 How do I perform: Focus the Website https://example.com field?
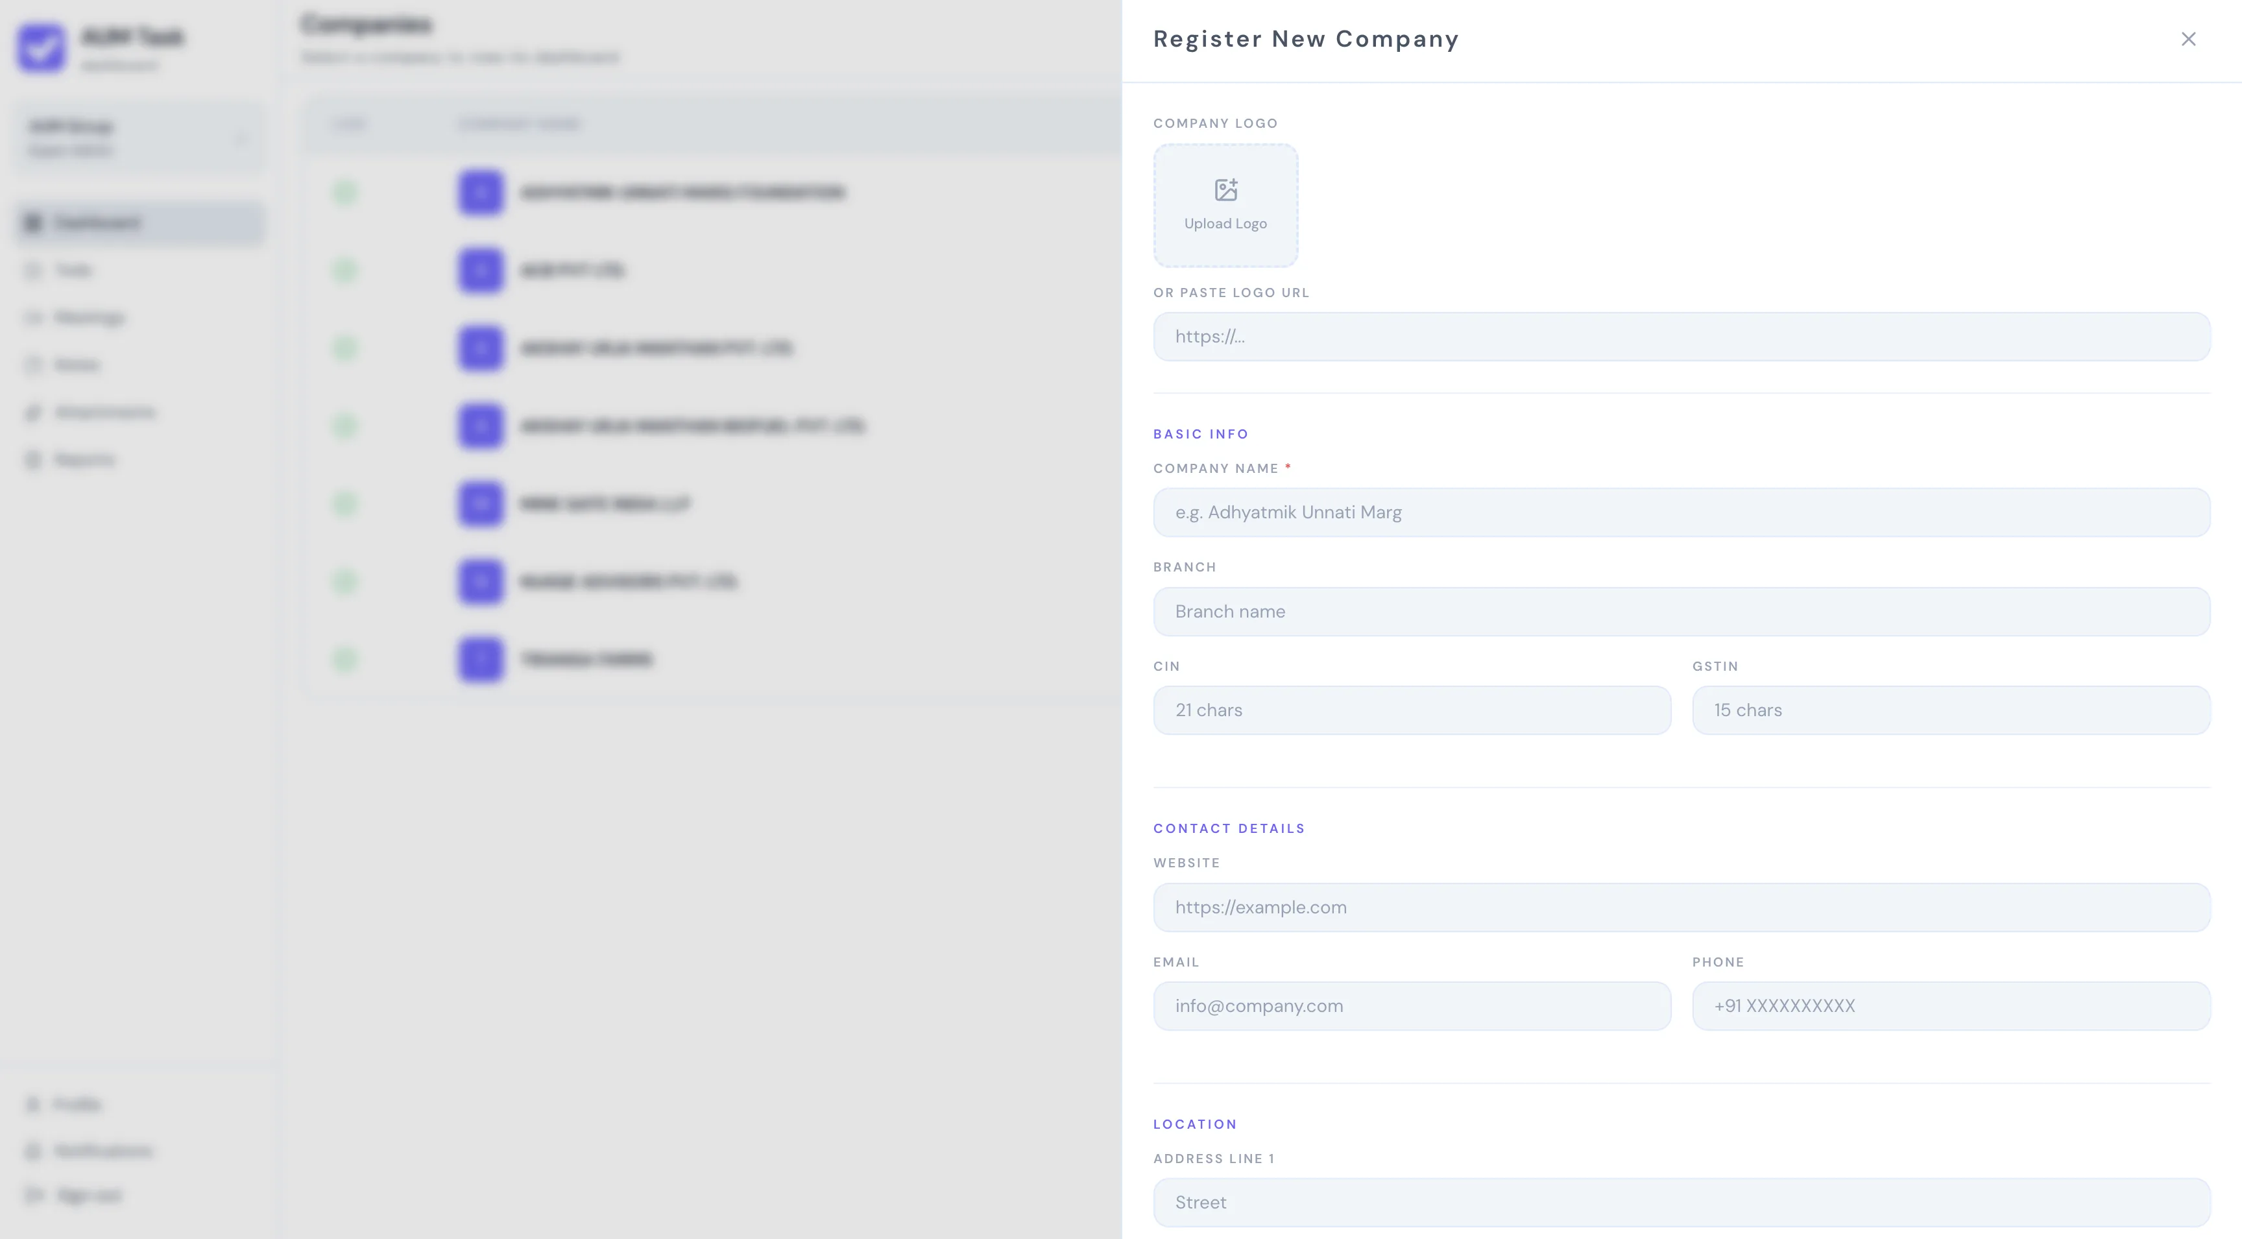(1681, 908)
